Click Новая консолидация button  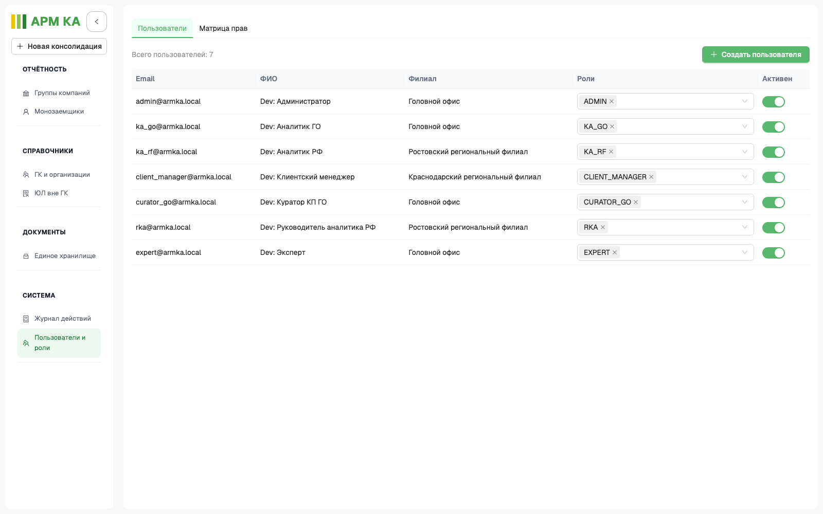(59, 46)
